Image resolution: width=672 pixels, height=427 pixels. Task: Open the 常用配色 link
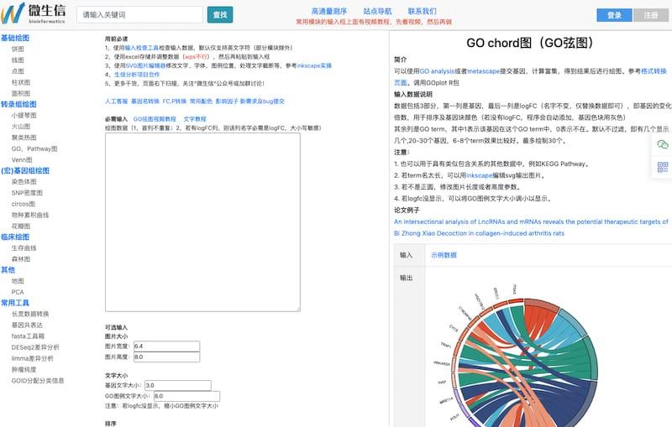pos(201,102)
